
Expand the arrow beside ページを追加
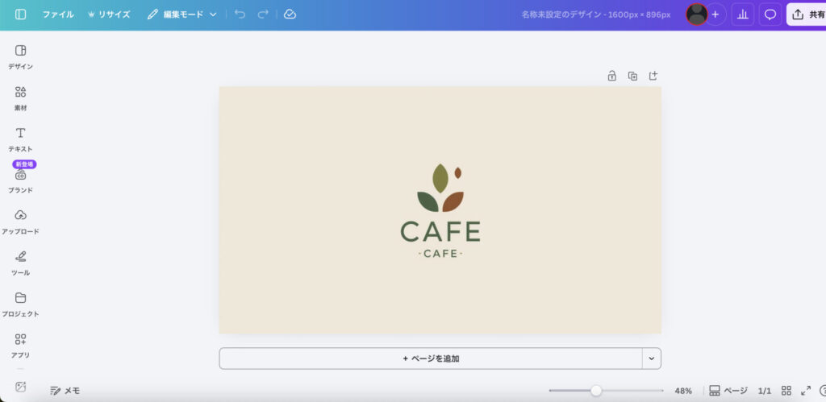(651, 358)
